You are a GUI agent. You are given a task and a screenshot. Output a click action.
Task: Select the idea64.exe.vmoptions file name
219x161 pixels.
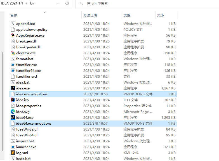coord(34,124)
